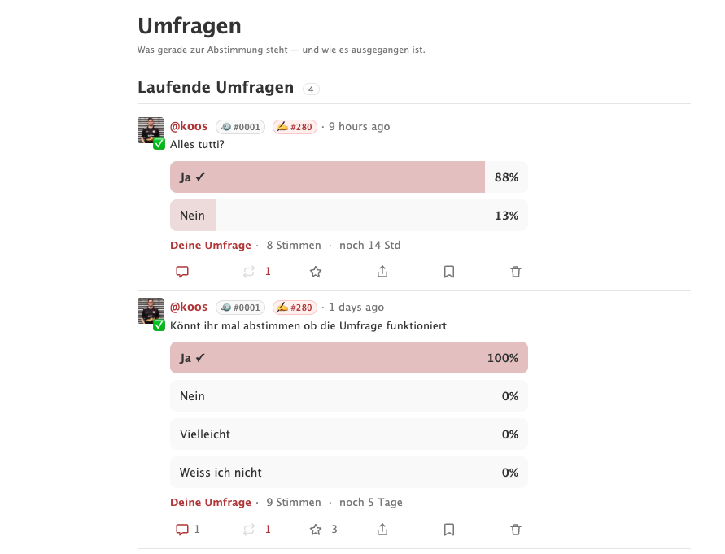Star the Umfrage funktioniert poll
725x554 pixels.
316,529
